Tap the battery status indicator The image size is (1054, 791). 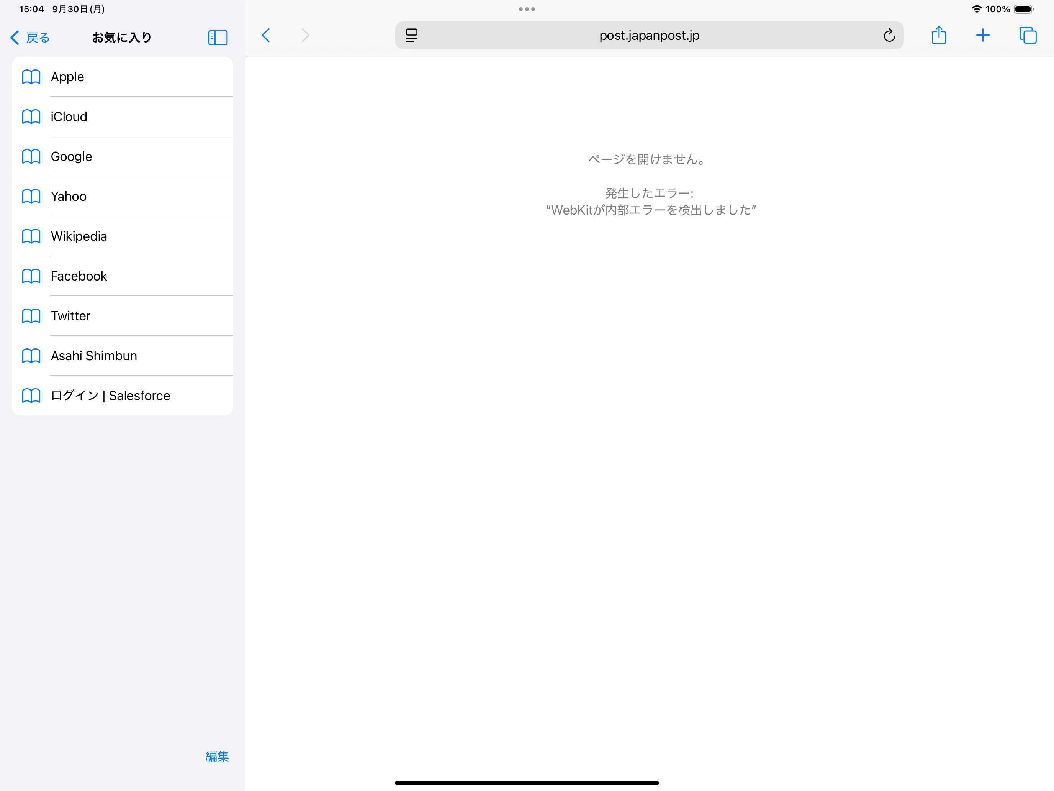click(x=1024, y=9)
